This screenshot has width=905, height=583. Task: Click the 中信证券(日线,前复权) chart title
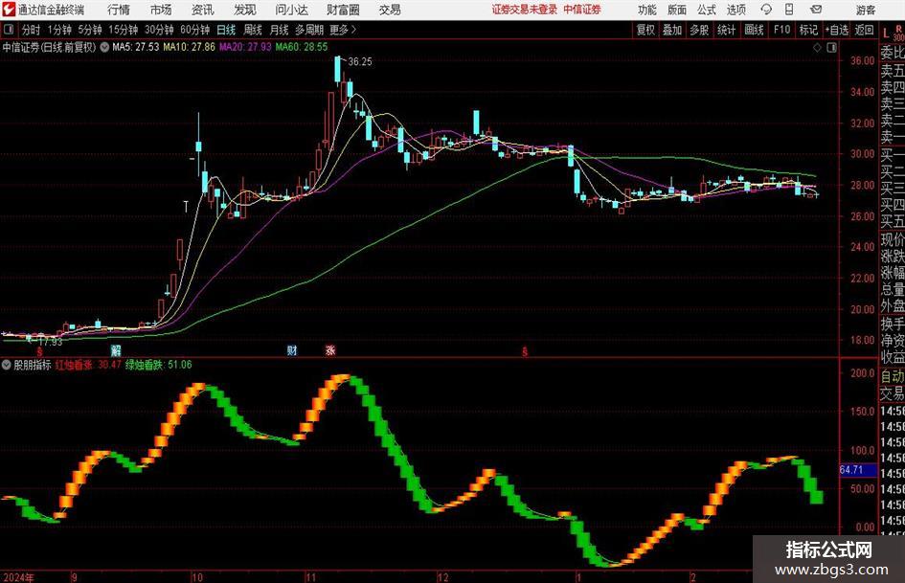pos(49,47)
